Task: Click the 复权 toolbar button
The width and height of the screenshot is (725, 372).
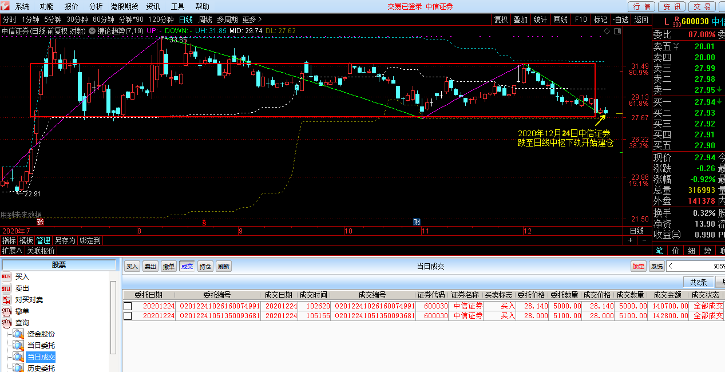Action: (501, 19)
